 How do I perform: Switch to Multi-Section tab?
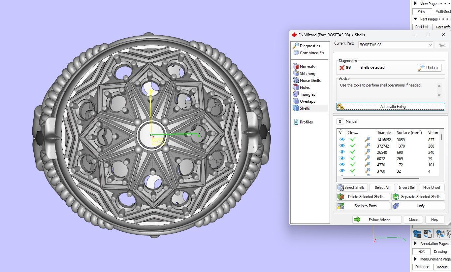point(443,11)
